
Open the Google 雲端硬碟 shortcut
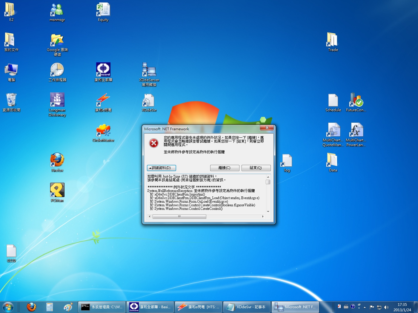[x=57, y=44]
